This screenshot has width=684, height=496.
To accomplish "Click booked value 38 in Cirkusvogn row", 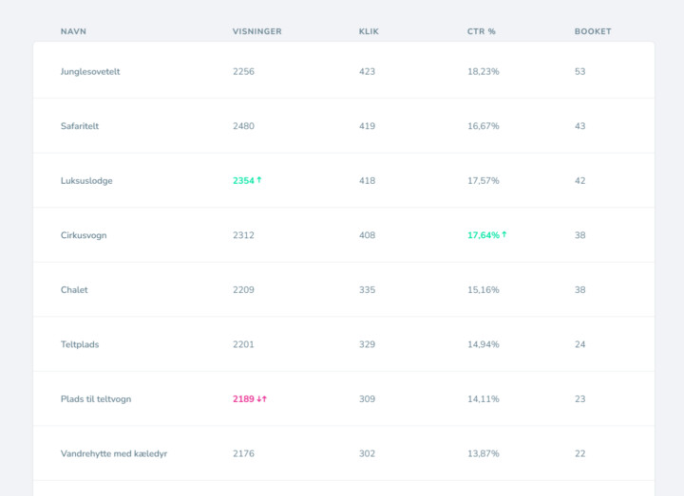I will (x=579, y=235).
